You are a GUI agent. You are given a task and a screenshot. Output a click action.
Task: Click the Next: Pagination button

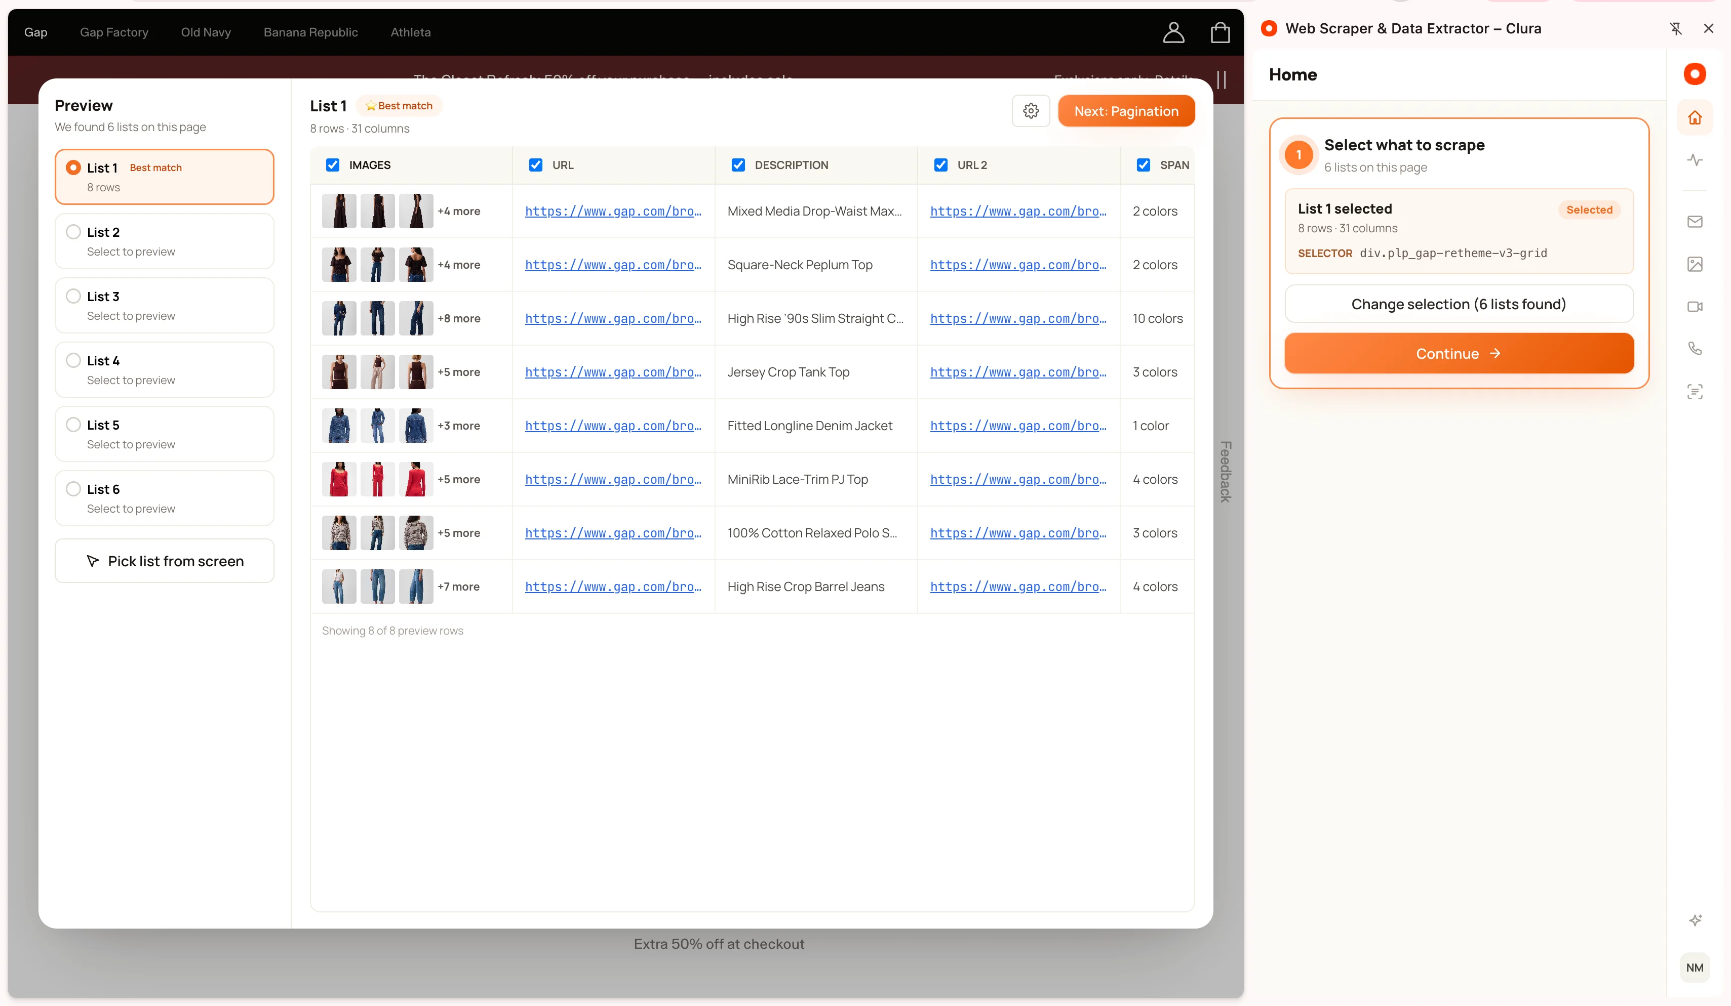tap(1126, 111)
